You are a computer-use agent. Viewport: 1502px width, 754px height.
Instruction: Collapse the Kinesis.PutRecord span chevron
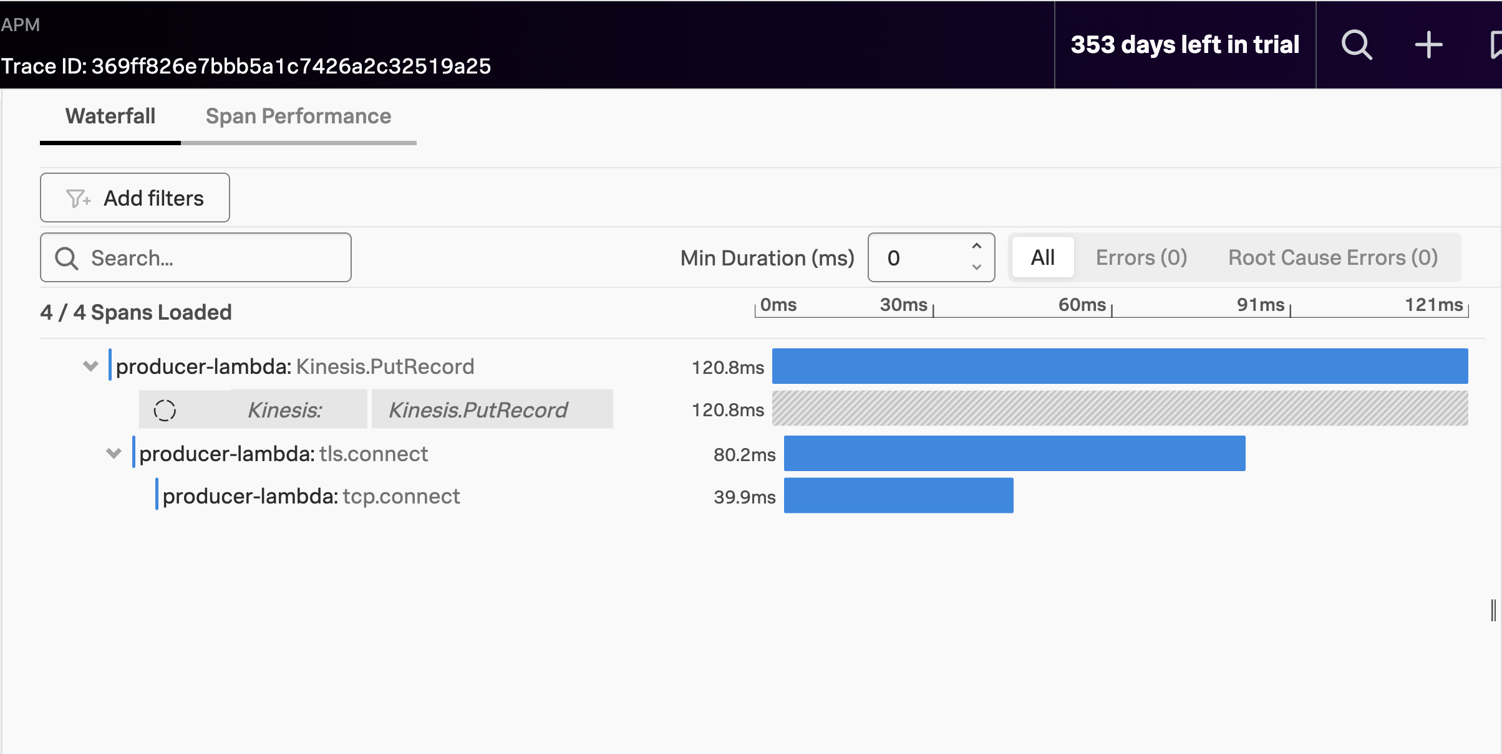(90, 366)
